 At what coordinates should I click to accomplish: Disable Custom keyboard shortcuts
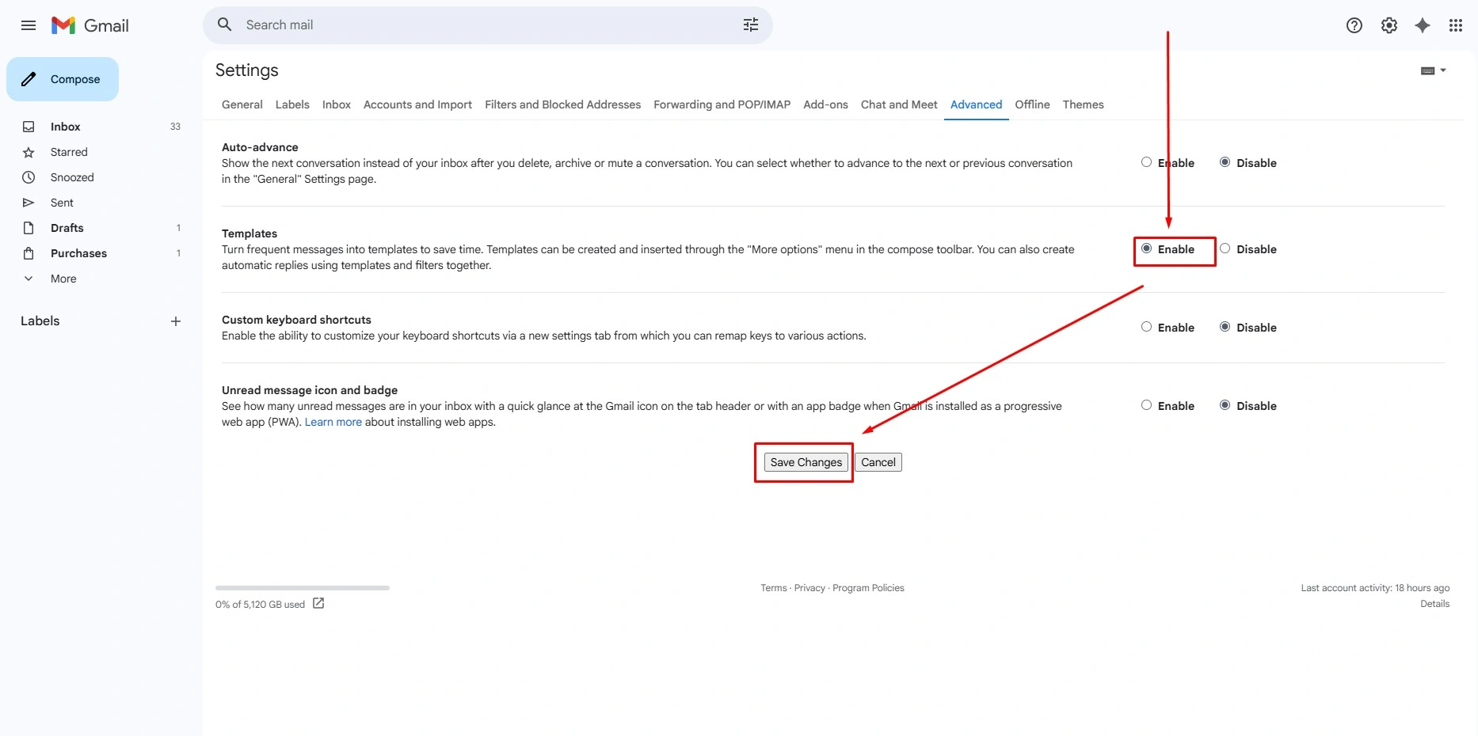point(1225,327)
